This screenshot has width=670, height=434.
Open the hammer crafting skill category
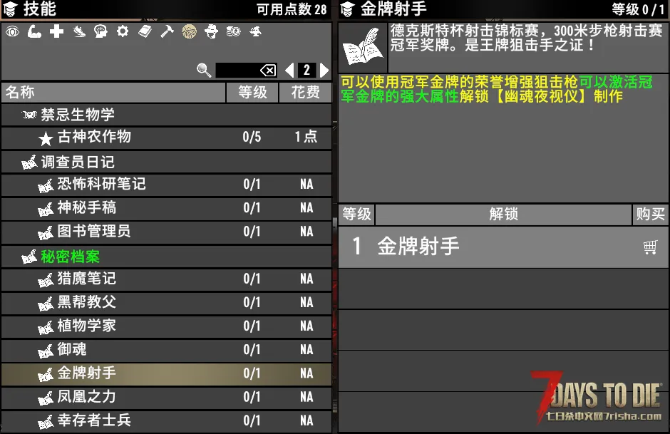click(167, 31)
